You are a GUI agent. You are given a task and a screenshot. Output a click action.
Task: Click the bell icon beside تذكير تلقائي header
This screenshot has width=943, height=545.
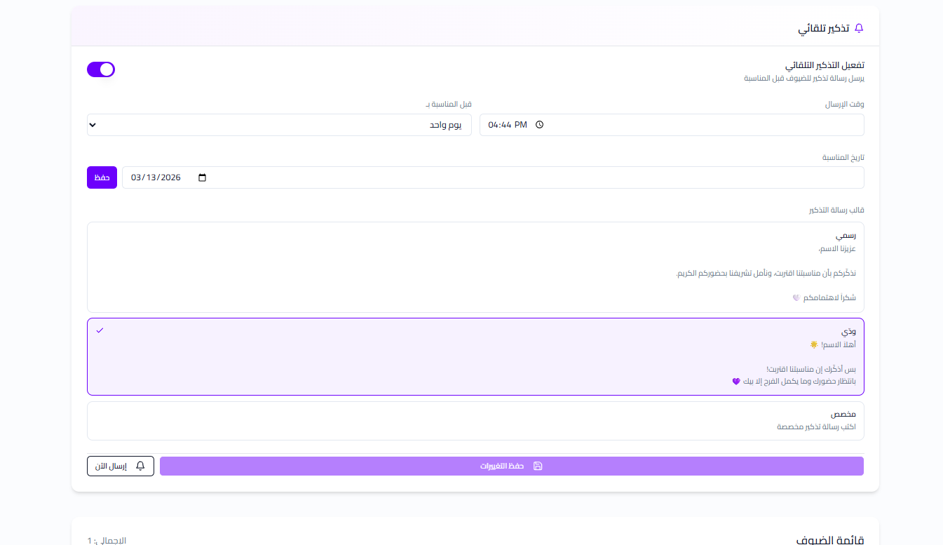(x=859, y=29)
